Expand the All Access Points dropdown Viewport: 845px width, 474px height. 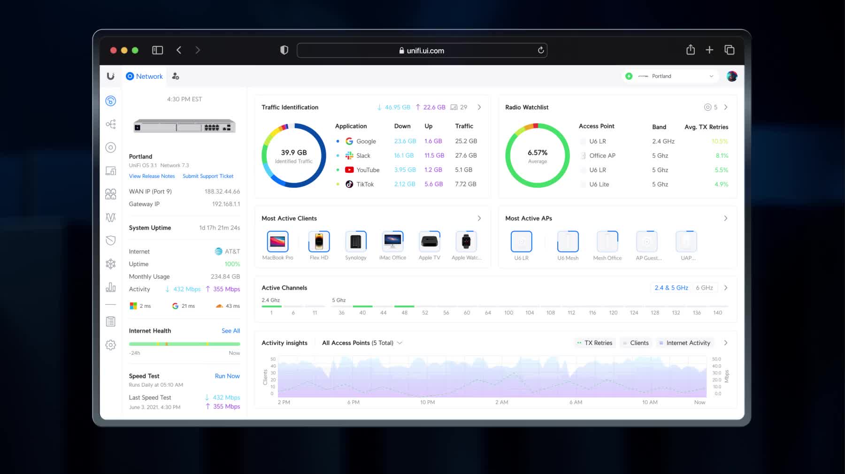pyautogui.click(x=362, y=343)
